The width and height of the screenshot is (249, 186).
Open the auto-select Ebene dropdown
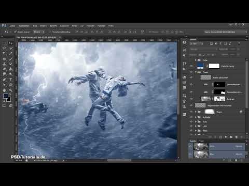point(39,32)
